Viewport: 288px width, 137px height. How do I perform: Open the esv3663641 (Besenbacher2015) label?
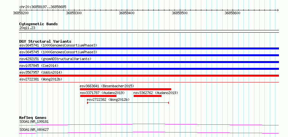[107, 86]
